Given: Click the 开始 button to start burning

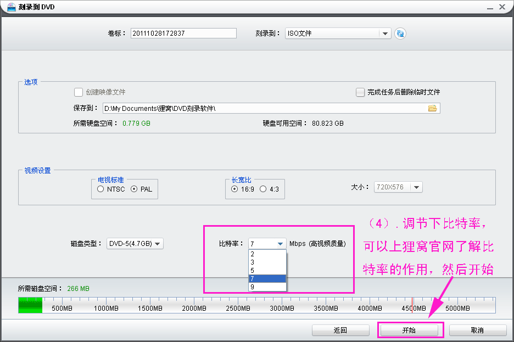Looking at the screenshot, I should 409,330.
